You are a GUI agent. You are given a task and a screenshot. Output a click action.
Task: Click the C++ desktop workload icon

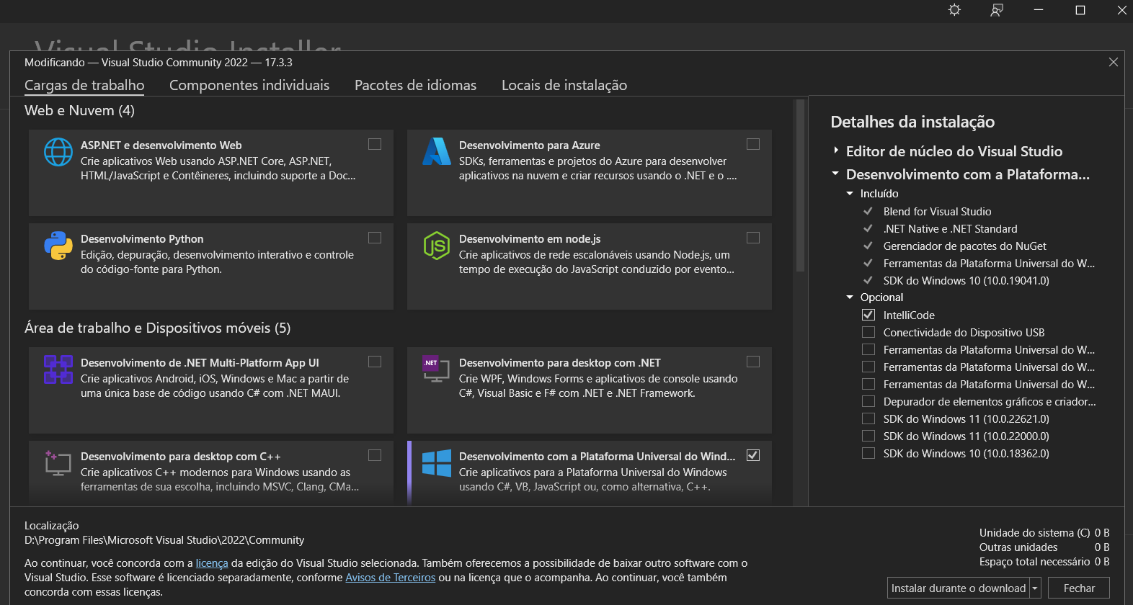pyautogui.click(x=58, y=463)
